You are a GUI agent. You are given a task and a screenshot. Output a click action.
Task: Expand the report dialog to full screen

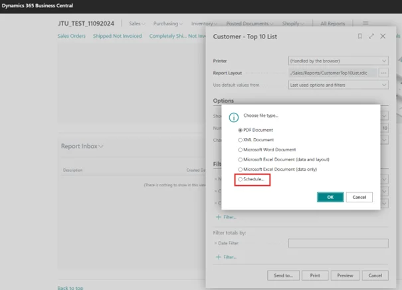pos(371,36)
